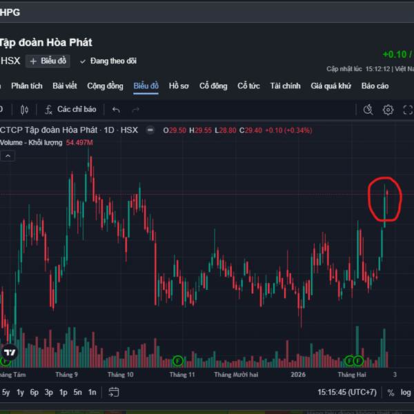This screenshot has height=414, width=414.
Task: Switch to Bài viết tab
Action: (x=65, y=86)
